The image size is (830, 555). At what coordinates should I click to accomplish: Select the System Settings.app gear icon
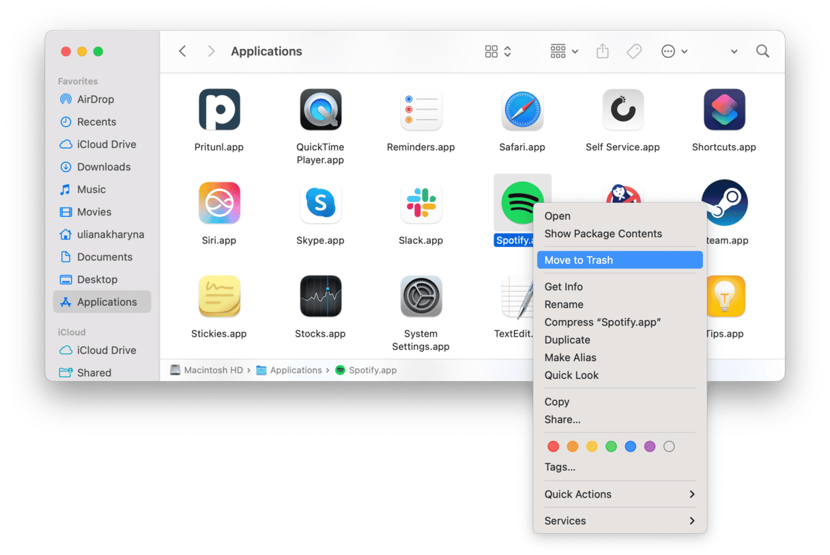(421, 296)
